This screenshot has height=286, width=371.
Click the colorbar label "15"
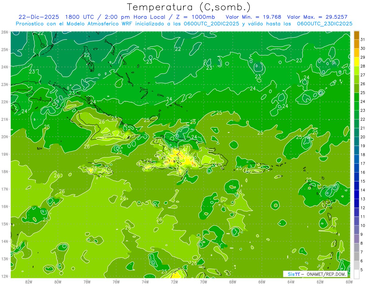pyautogui.click(x=363, y=181)
